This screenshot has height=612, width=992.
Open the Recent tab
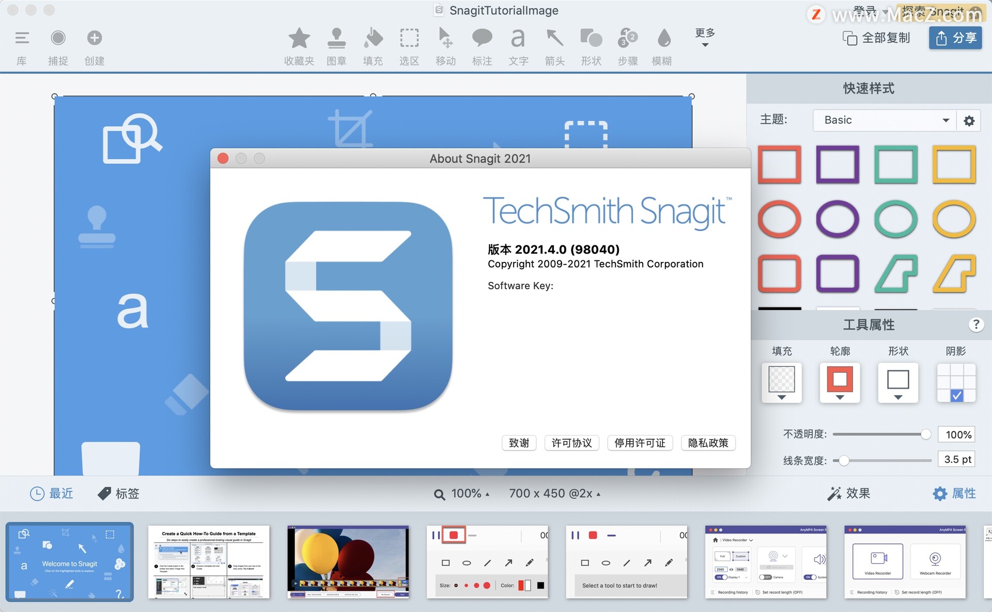coord(52,493)
